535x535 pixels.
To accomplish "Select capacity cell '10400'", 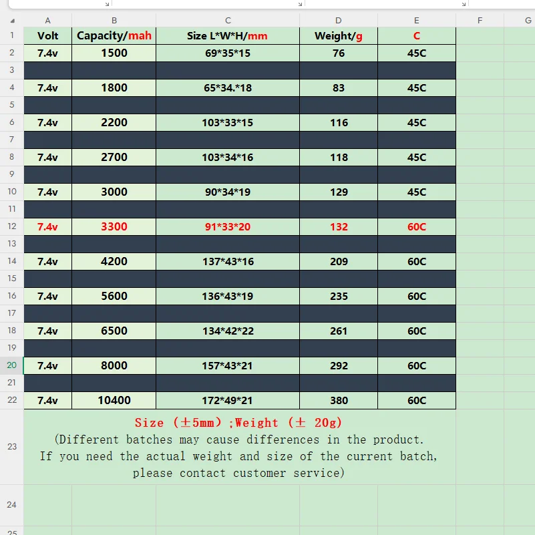I will (114, 401).
